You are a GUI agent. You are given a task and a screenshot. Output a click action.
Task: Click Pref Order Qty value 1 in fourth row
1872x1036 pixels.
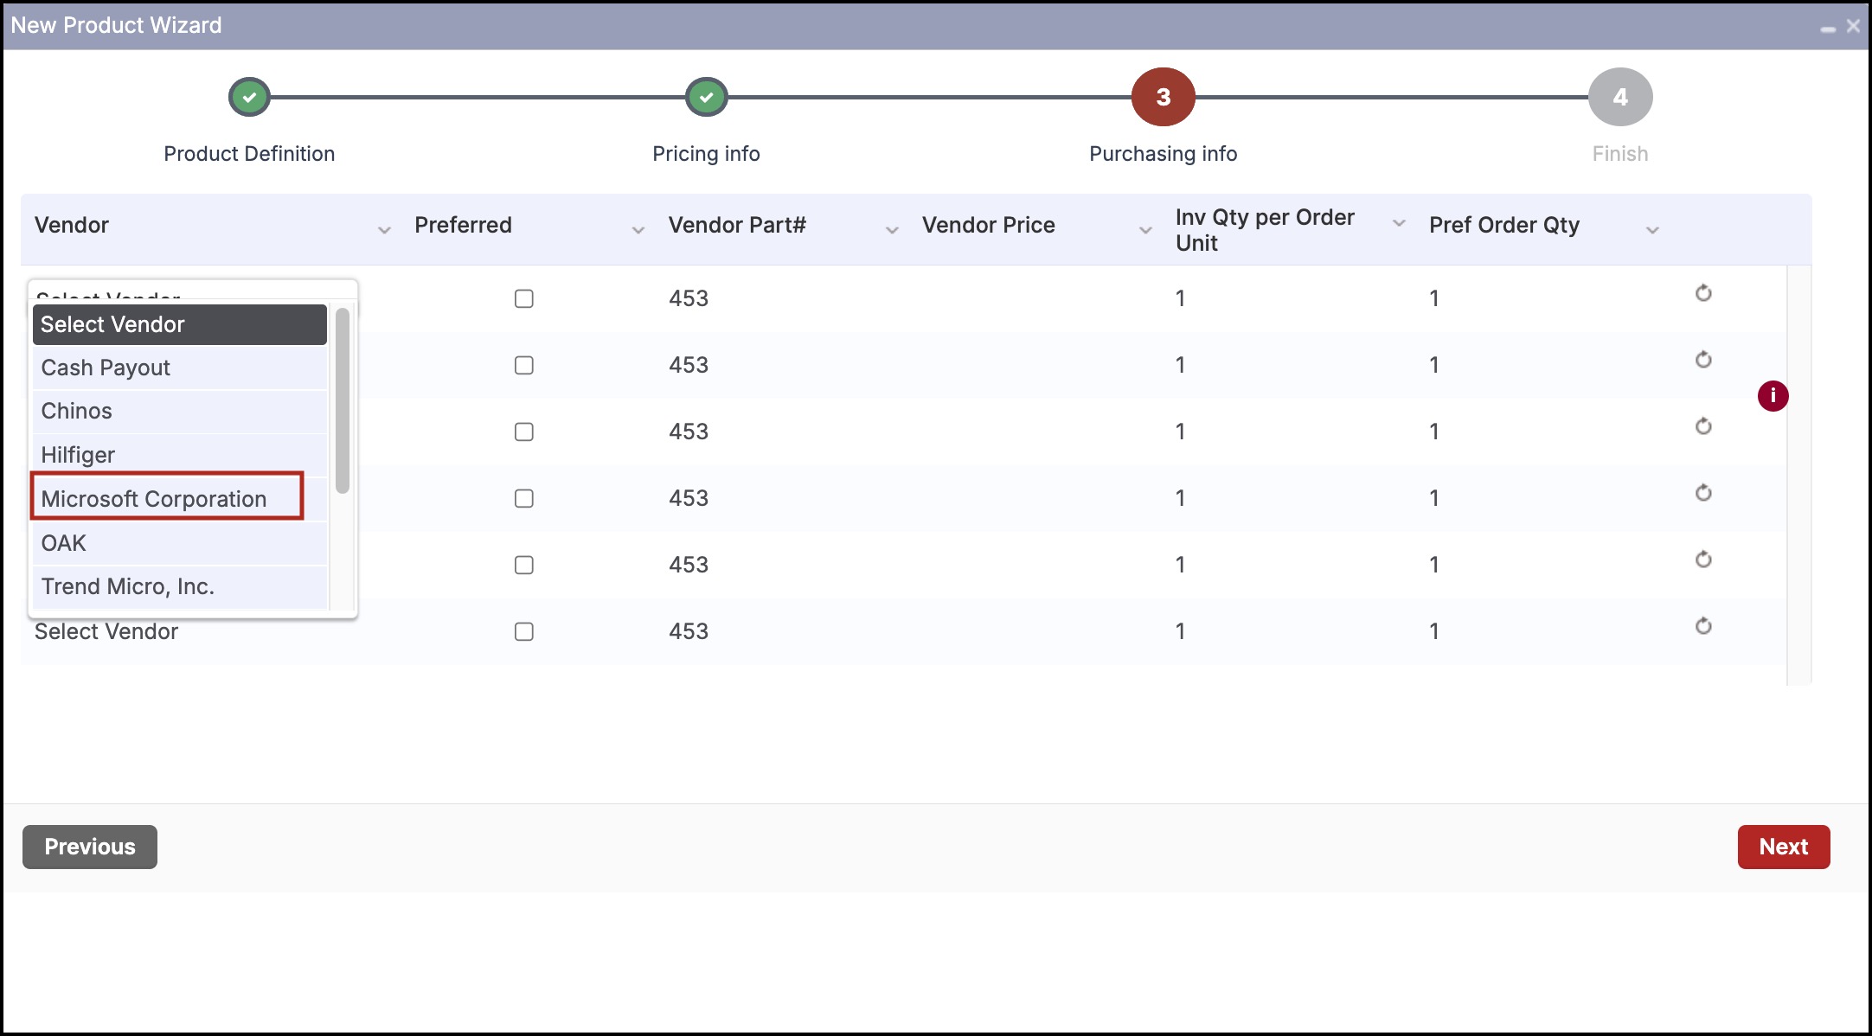click(x=1434, y=498)
